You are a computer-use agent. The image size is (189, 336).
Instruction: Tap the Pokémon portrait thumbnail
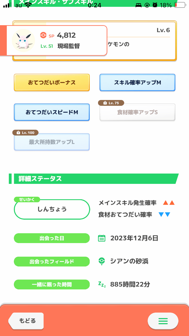coord(23,41)
